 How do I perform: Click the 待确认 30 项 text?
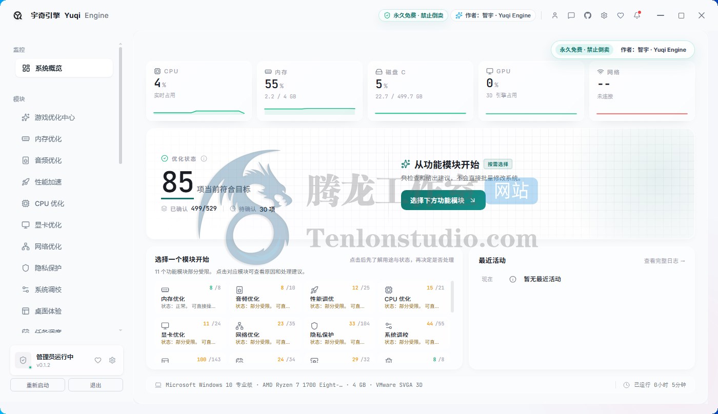[253, 209]
